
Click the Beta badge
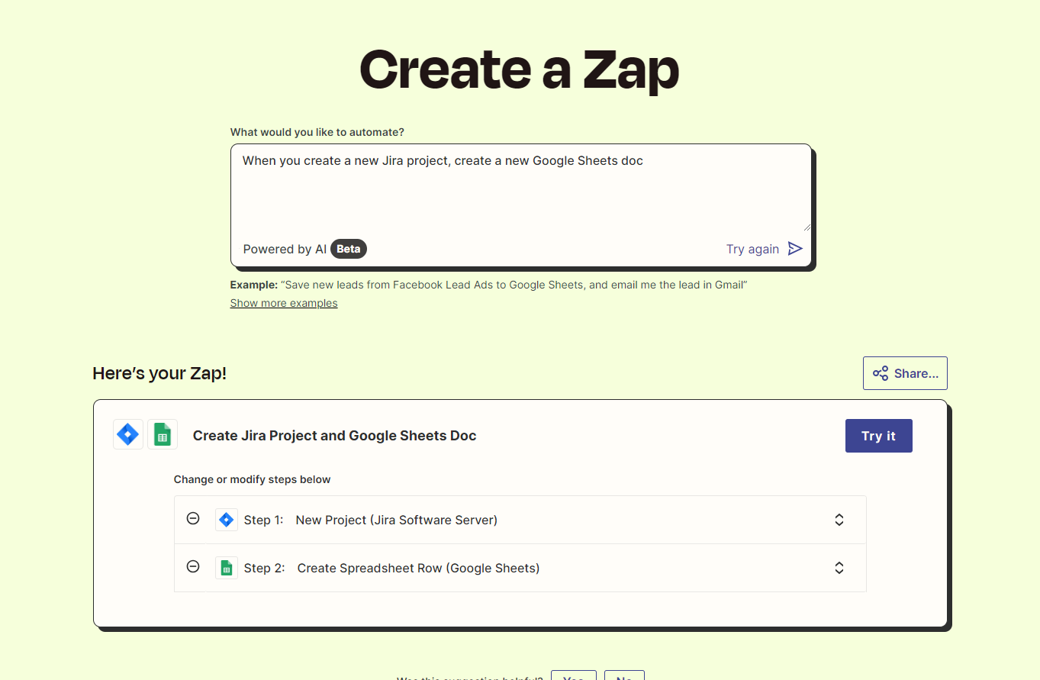point(349,249)
